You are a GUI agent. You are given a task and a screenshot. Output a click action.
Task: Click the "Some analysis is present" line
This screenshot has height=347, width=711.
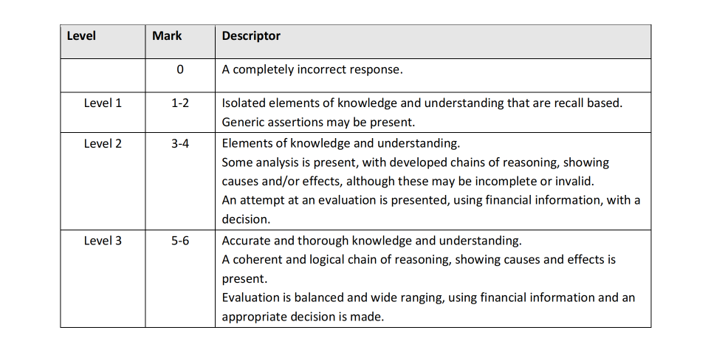click(415, 162)
